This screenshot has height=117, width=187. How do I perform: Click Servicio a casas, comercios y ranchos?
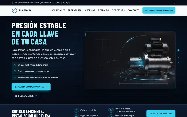125,110
